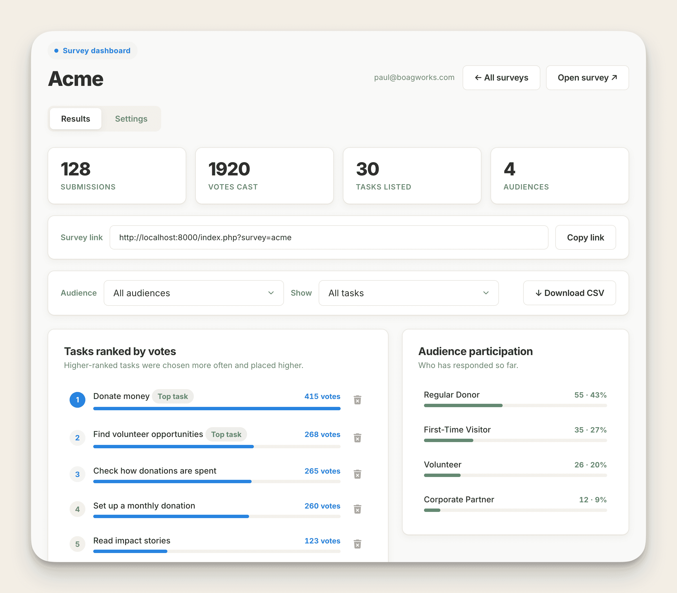Click the 265 votes count
The image size is (677, 593).
pos(322,471)
